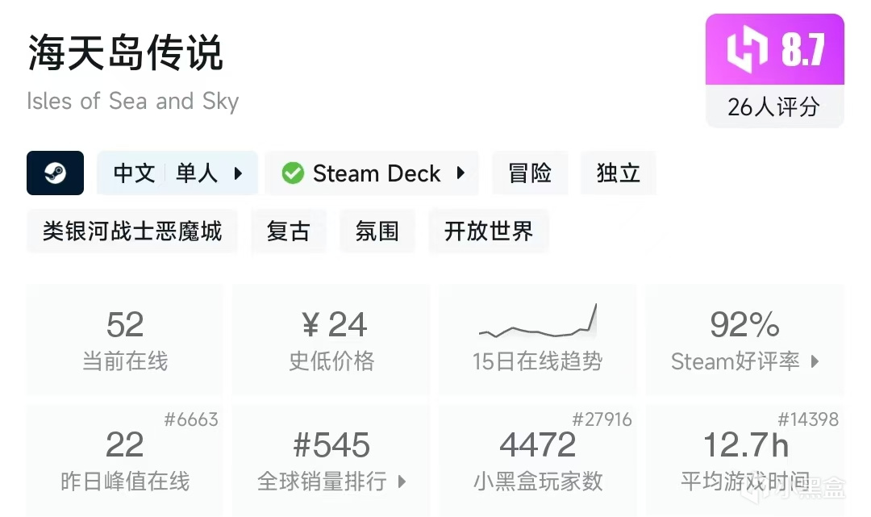871x517 pixels.
Task: Open 全球销量排行 ranking arrow
Action: click(402, 482)
